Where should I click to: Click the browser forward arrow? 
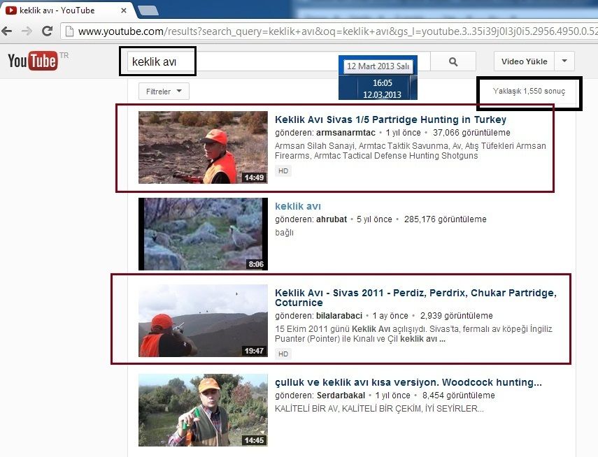27,31
